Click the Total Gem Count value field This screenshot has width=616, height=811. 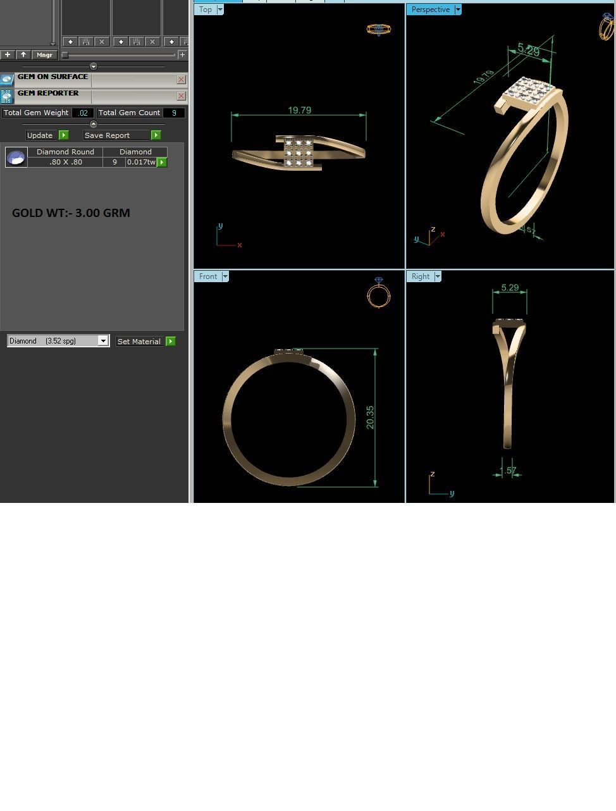pos(174,113)
